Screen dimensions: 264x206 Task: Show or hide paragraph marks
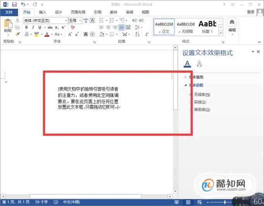147,34
